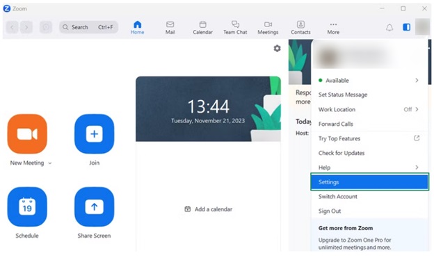Toggle the blue side panel icon

(406, 27)
